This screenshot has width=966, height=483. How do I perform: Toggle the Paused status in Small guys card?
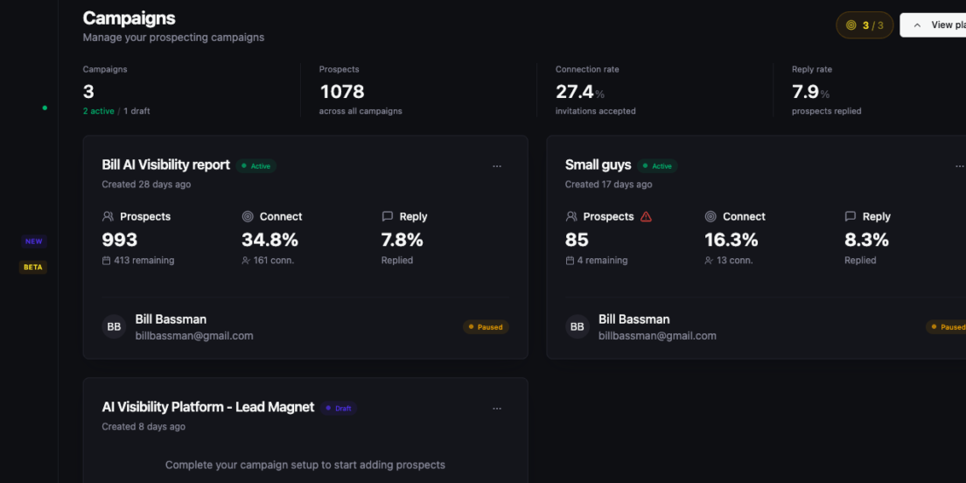click(x=946, y=327)
